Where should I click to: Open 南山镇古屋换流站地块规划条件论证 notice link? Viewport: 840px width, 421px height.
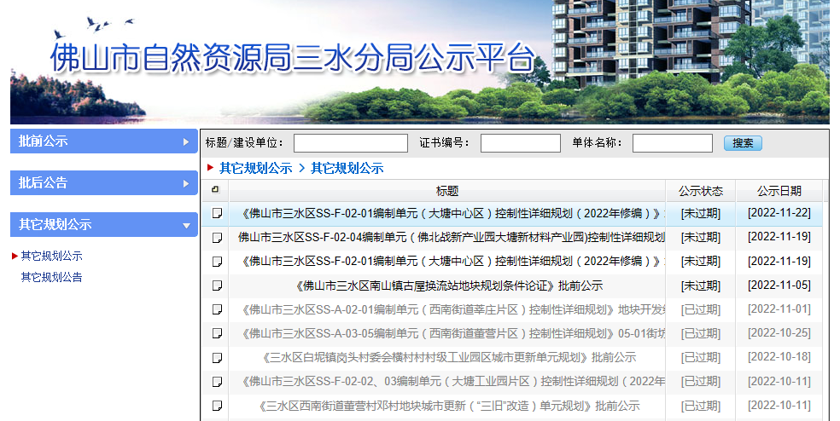(x=448, y=285)
